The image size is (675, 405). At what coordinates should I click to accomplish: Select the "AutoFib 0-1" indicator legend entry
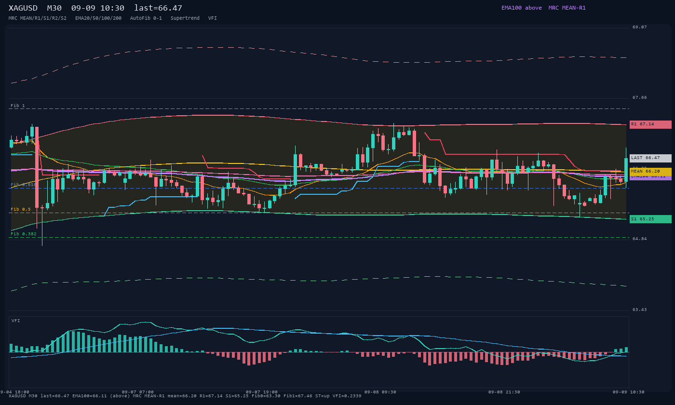point(146,18)
